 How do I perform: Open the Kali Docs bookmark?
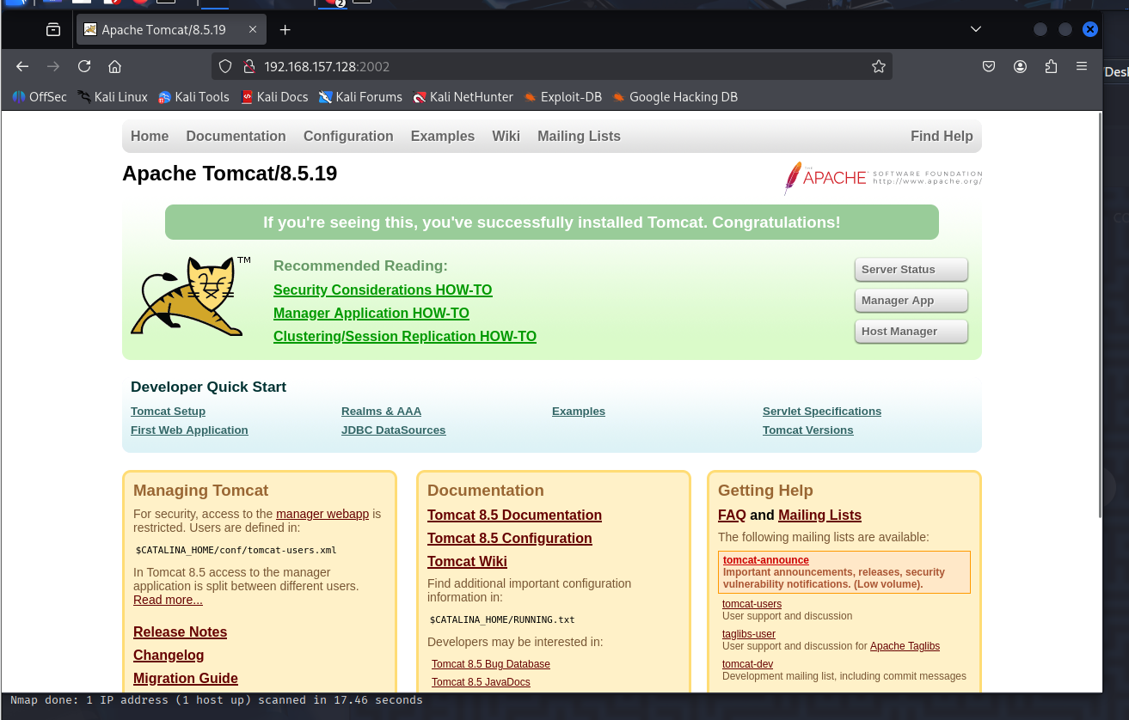[274, 97]
